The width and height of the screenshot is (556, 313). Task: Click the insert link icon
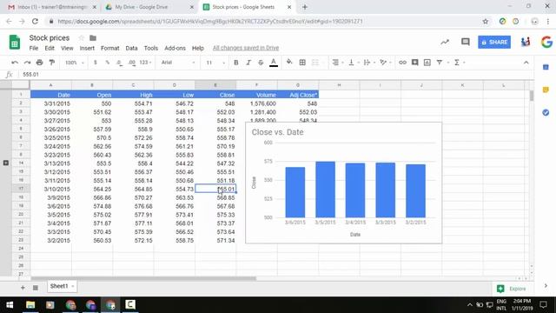click(402, 63)
